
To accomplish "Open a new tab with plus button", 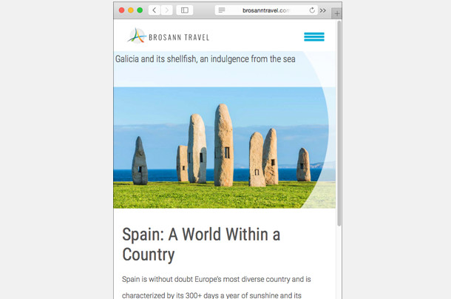I will pos(337,13).
